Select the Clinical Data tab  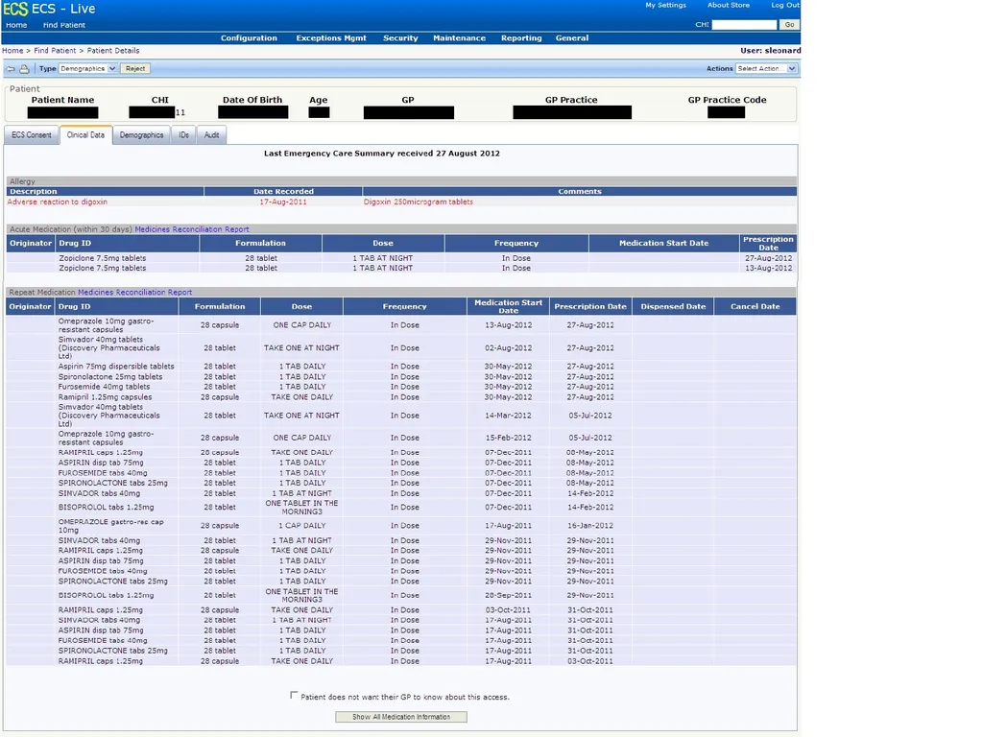click(85, 134)
